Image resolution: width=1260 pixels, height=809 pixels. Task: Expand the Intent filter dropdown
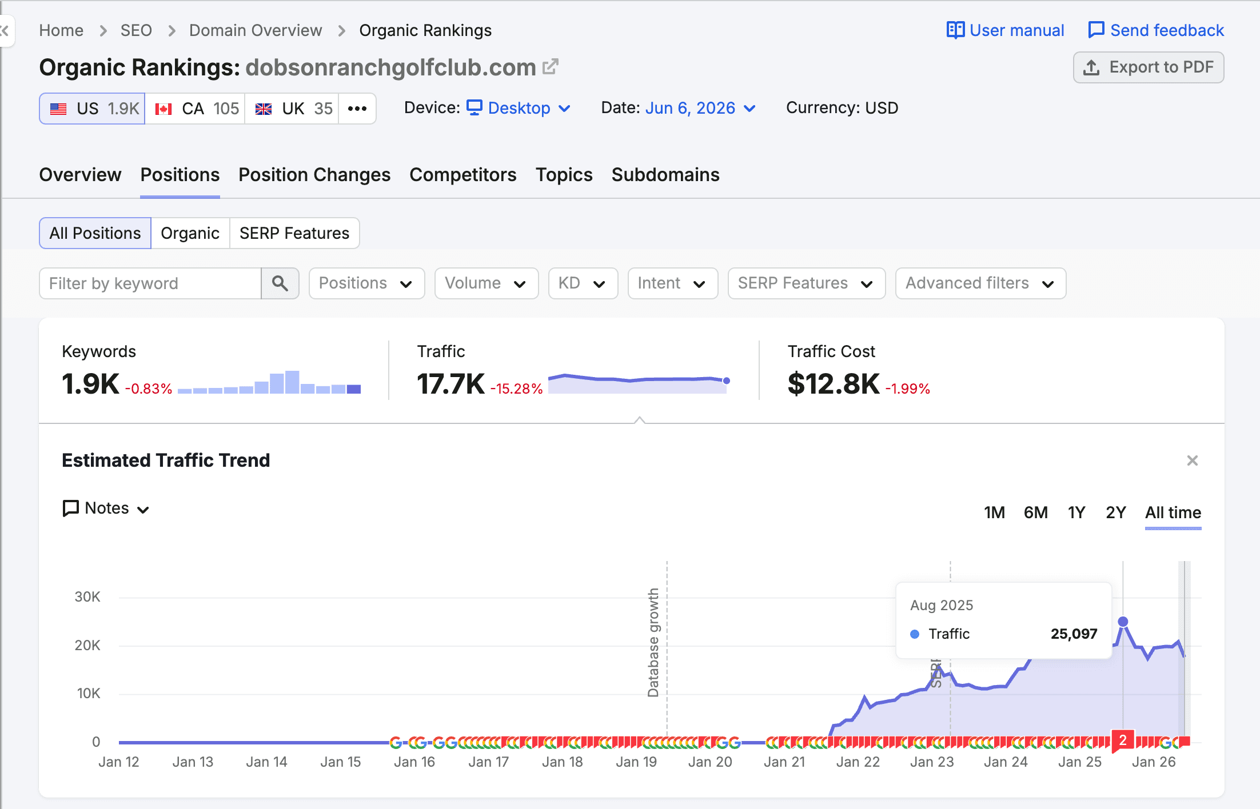coord(673,283)
